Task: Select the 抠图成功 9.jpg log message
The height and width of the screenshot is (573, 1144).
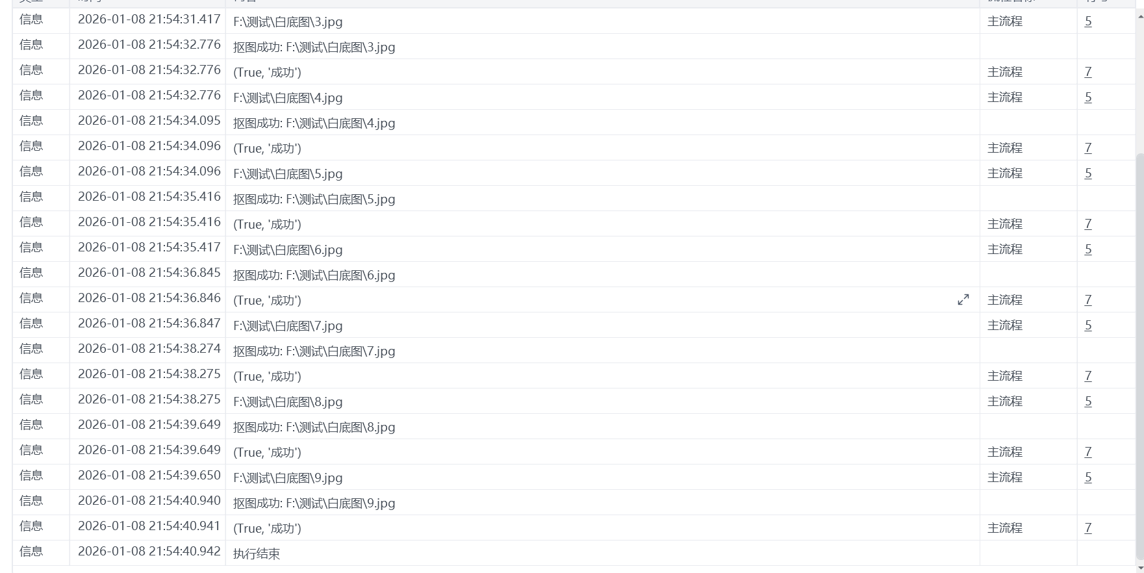Action: (314, 503)
